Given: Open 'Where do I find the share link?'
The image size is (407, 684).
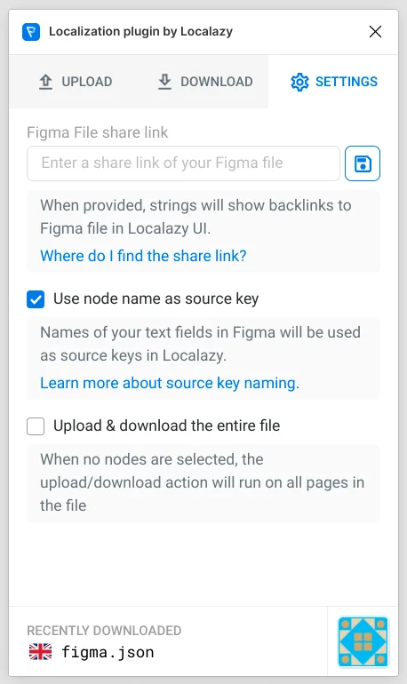Looking at the screenshot, I should point(143,256).
